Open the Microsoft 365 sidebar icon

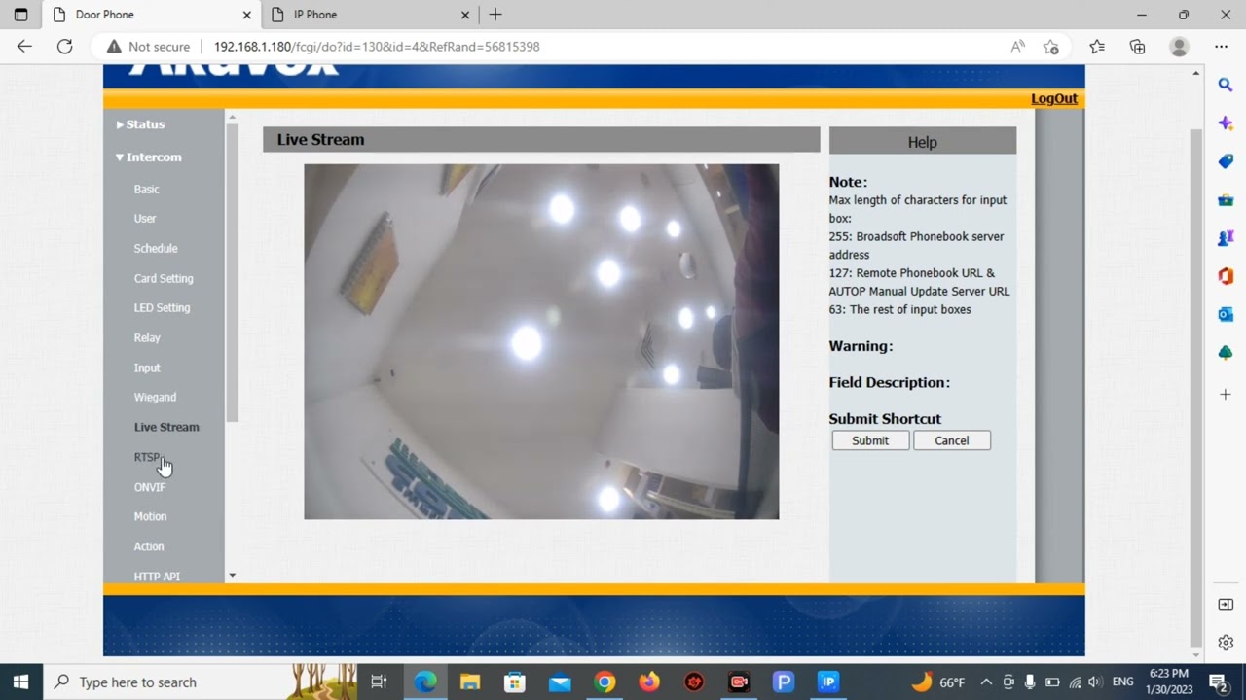1226,276
